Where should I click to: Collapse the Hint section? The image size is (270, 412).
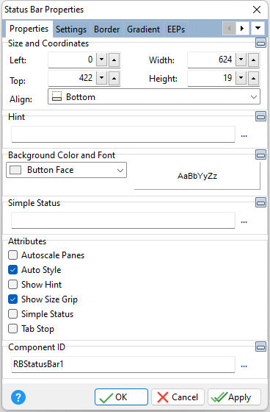(260, 116)
